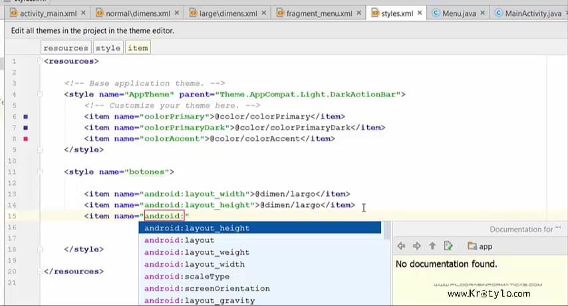Click the XML file icon on styles.xml tab
Image resolution: width=568 pixels, height=306 pixels.
point(375,13)
